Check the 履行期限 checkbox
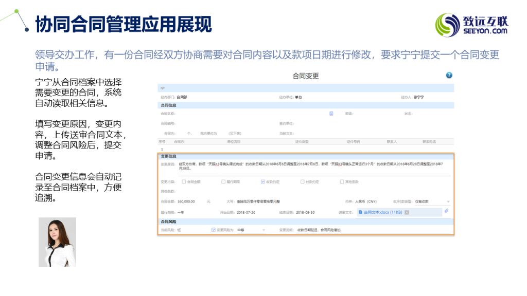Image resolution: width=527 pixels, height=296 pixels. point(223,182)
